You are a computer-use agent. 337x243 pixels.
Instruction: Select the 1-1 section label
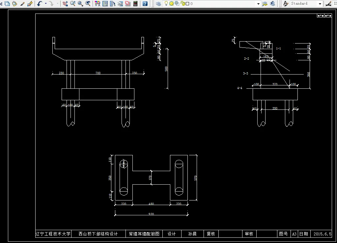click(279, 48)
